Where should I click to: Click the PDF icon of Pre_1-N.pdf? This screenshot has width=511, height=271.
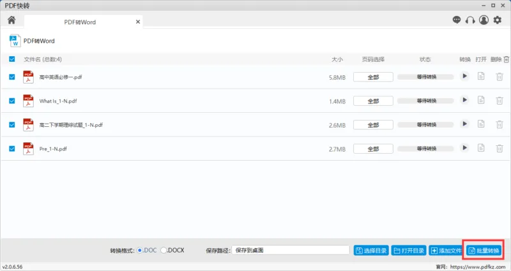[x=28, y=149]
